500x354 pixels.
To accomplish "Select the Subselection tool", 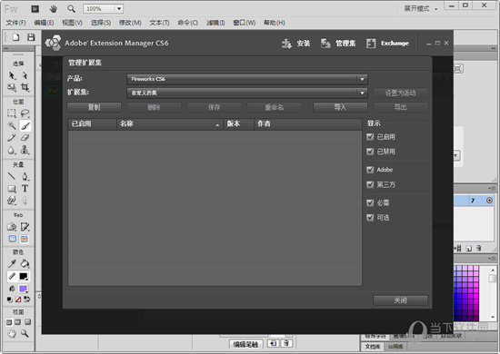I will [25, 75].
